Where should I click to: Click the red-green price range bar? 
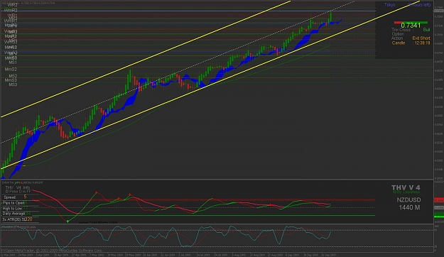coord(411,22)
